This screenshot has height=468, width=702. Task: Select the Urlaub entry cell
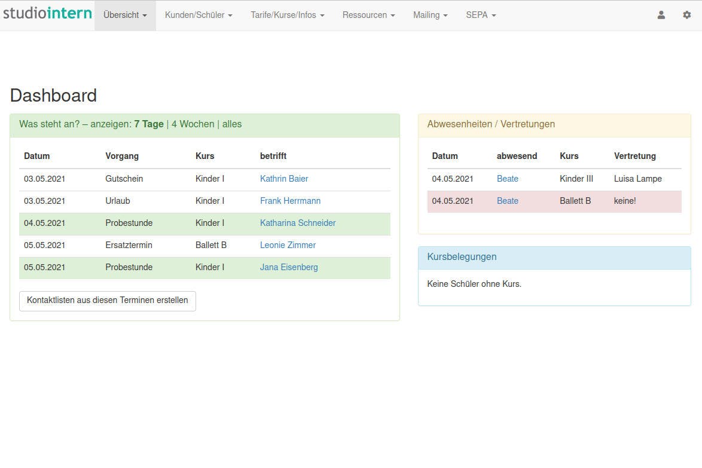[117, 201]
